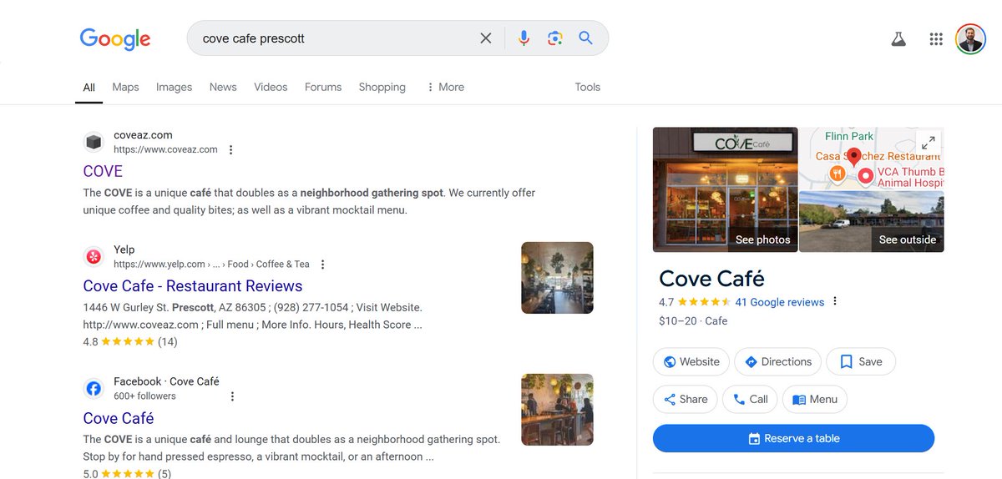Switch to the All results tab
Image resolution: width=1002 pixels, height=479 pixels.
89,87
